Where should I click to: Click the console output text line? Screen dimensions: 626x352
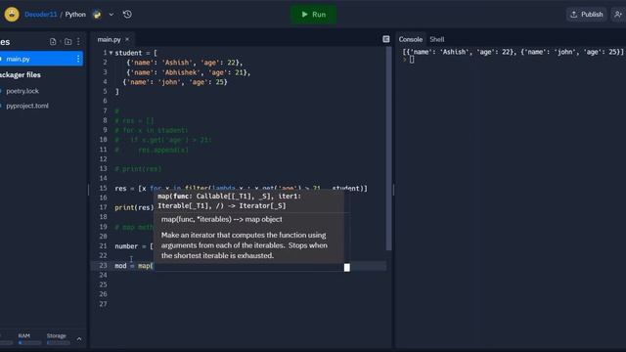(513, 52)
